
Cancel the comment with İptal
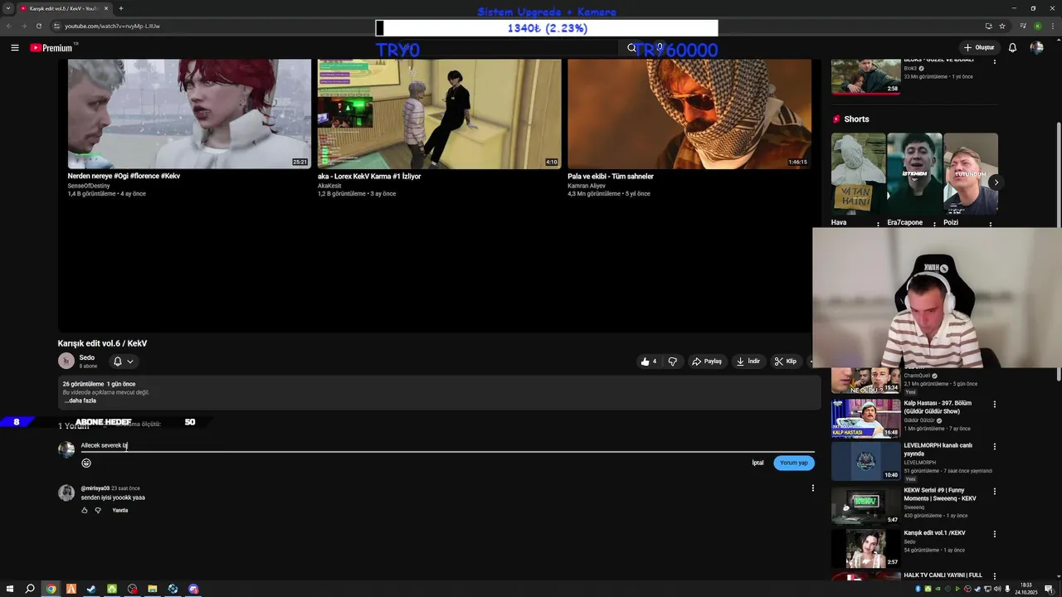[x=758, y=463]
